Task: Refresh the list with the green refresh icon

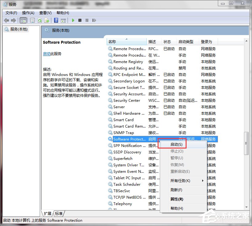Action: [40, 20]
